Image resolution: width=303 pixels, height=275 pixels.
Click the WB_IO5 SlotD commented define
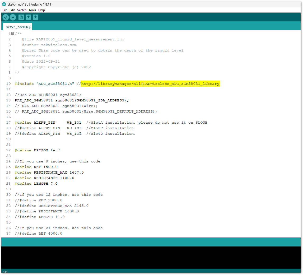point(75,134)
